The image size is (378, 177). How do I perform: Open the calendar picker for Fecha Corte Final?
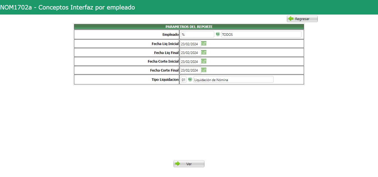point(204,70)
